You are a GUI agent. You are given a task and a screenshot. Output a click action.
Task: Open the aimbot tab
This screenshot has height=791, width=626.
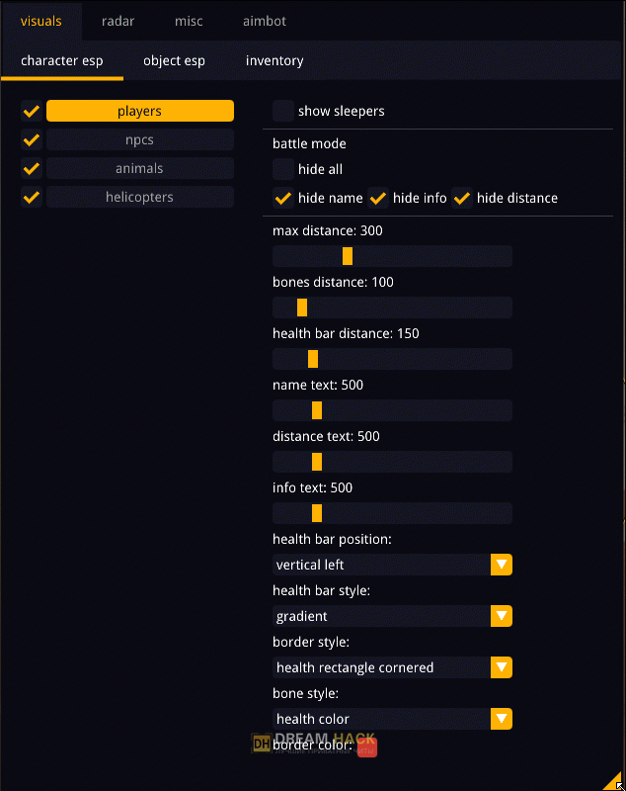[265, 21]
